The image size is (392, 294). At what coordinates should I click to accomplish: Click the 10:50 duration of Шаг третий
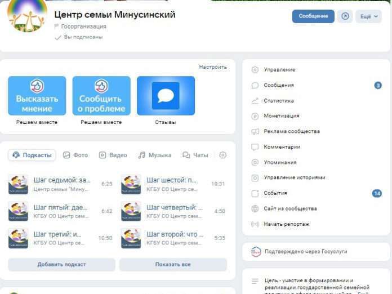(x=105, y=238)
